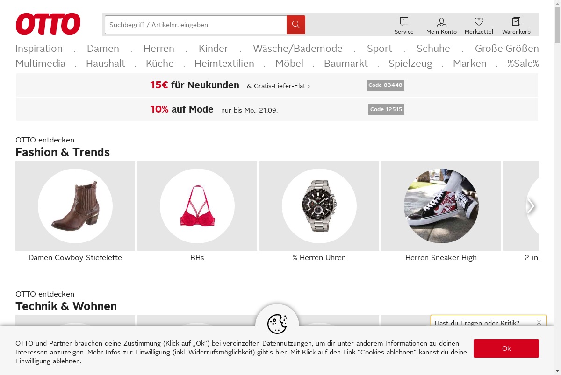Screen dimensions: 561x375
Task: Click the red search magnifier button
Action: coord(296,25)
